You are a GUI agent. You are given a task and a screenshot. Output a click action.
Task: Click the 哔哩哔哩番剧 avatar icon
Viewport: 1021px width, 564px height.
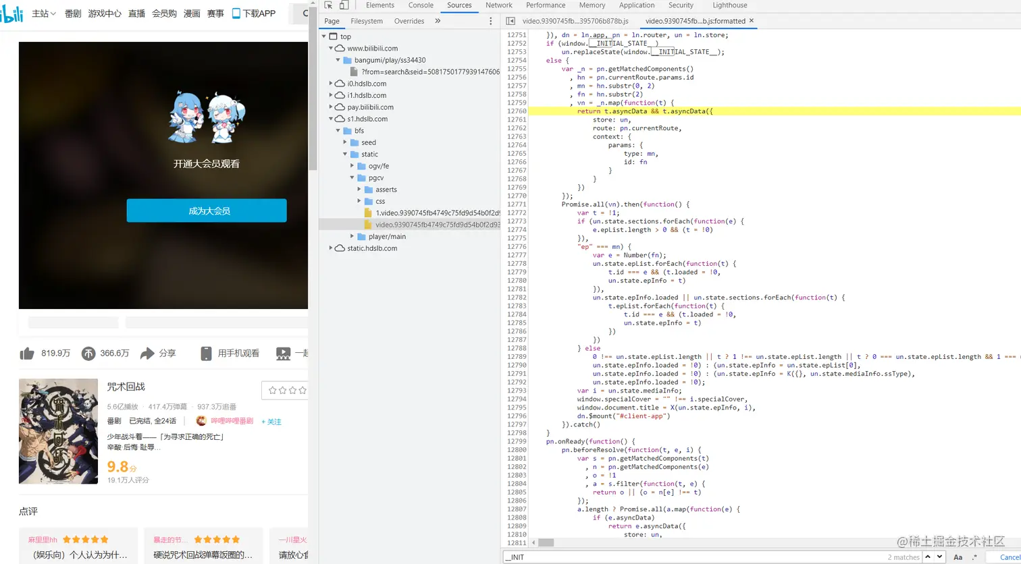point(201,421)
